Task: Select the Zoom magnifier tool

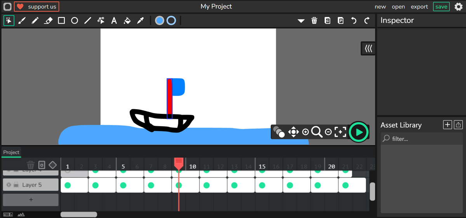Action: pos(317,132)
